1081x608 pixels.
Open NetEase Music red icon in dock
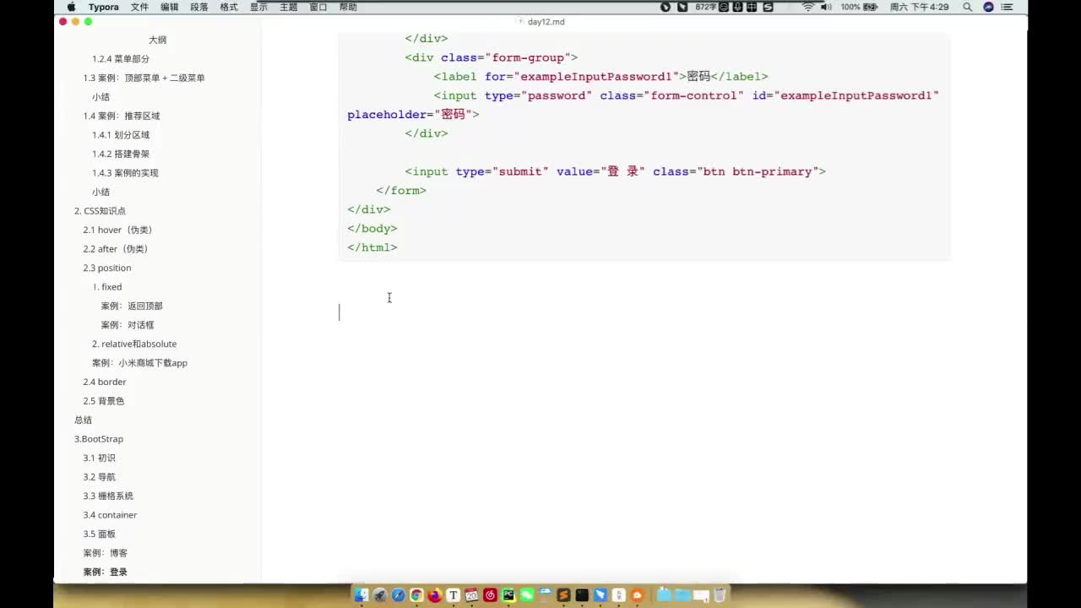coord(490,595)
